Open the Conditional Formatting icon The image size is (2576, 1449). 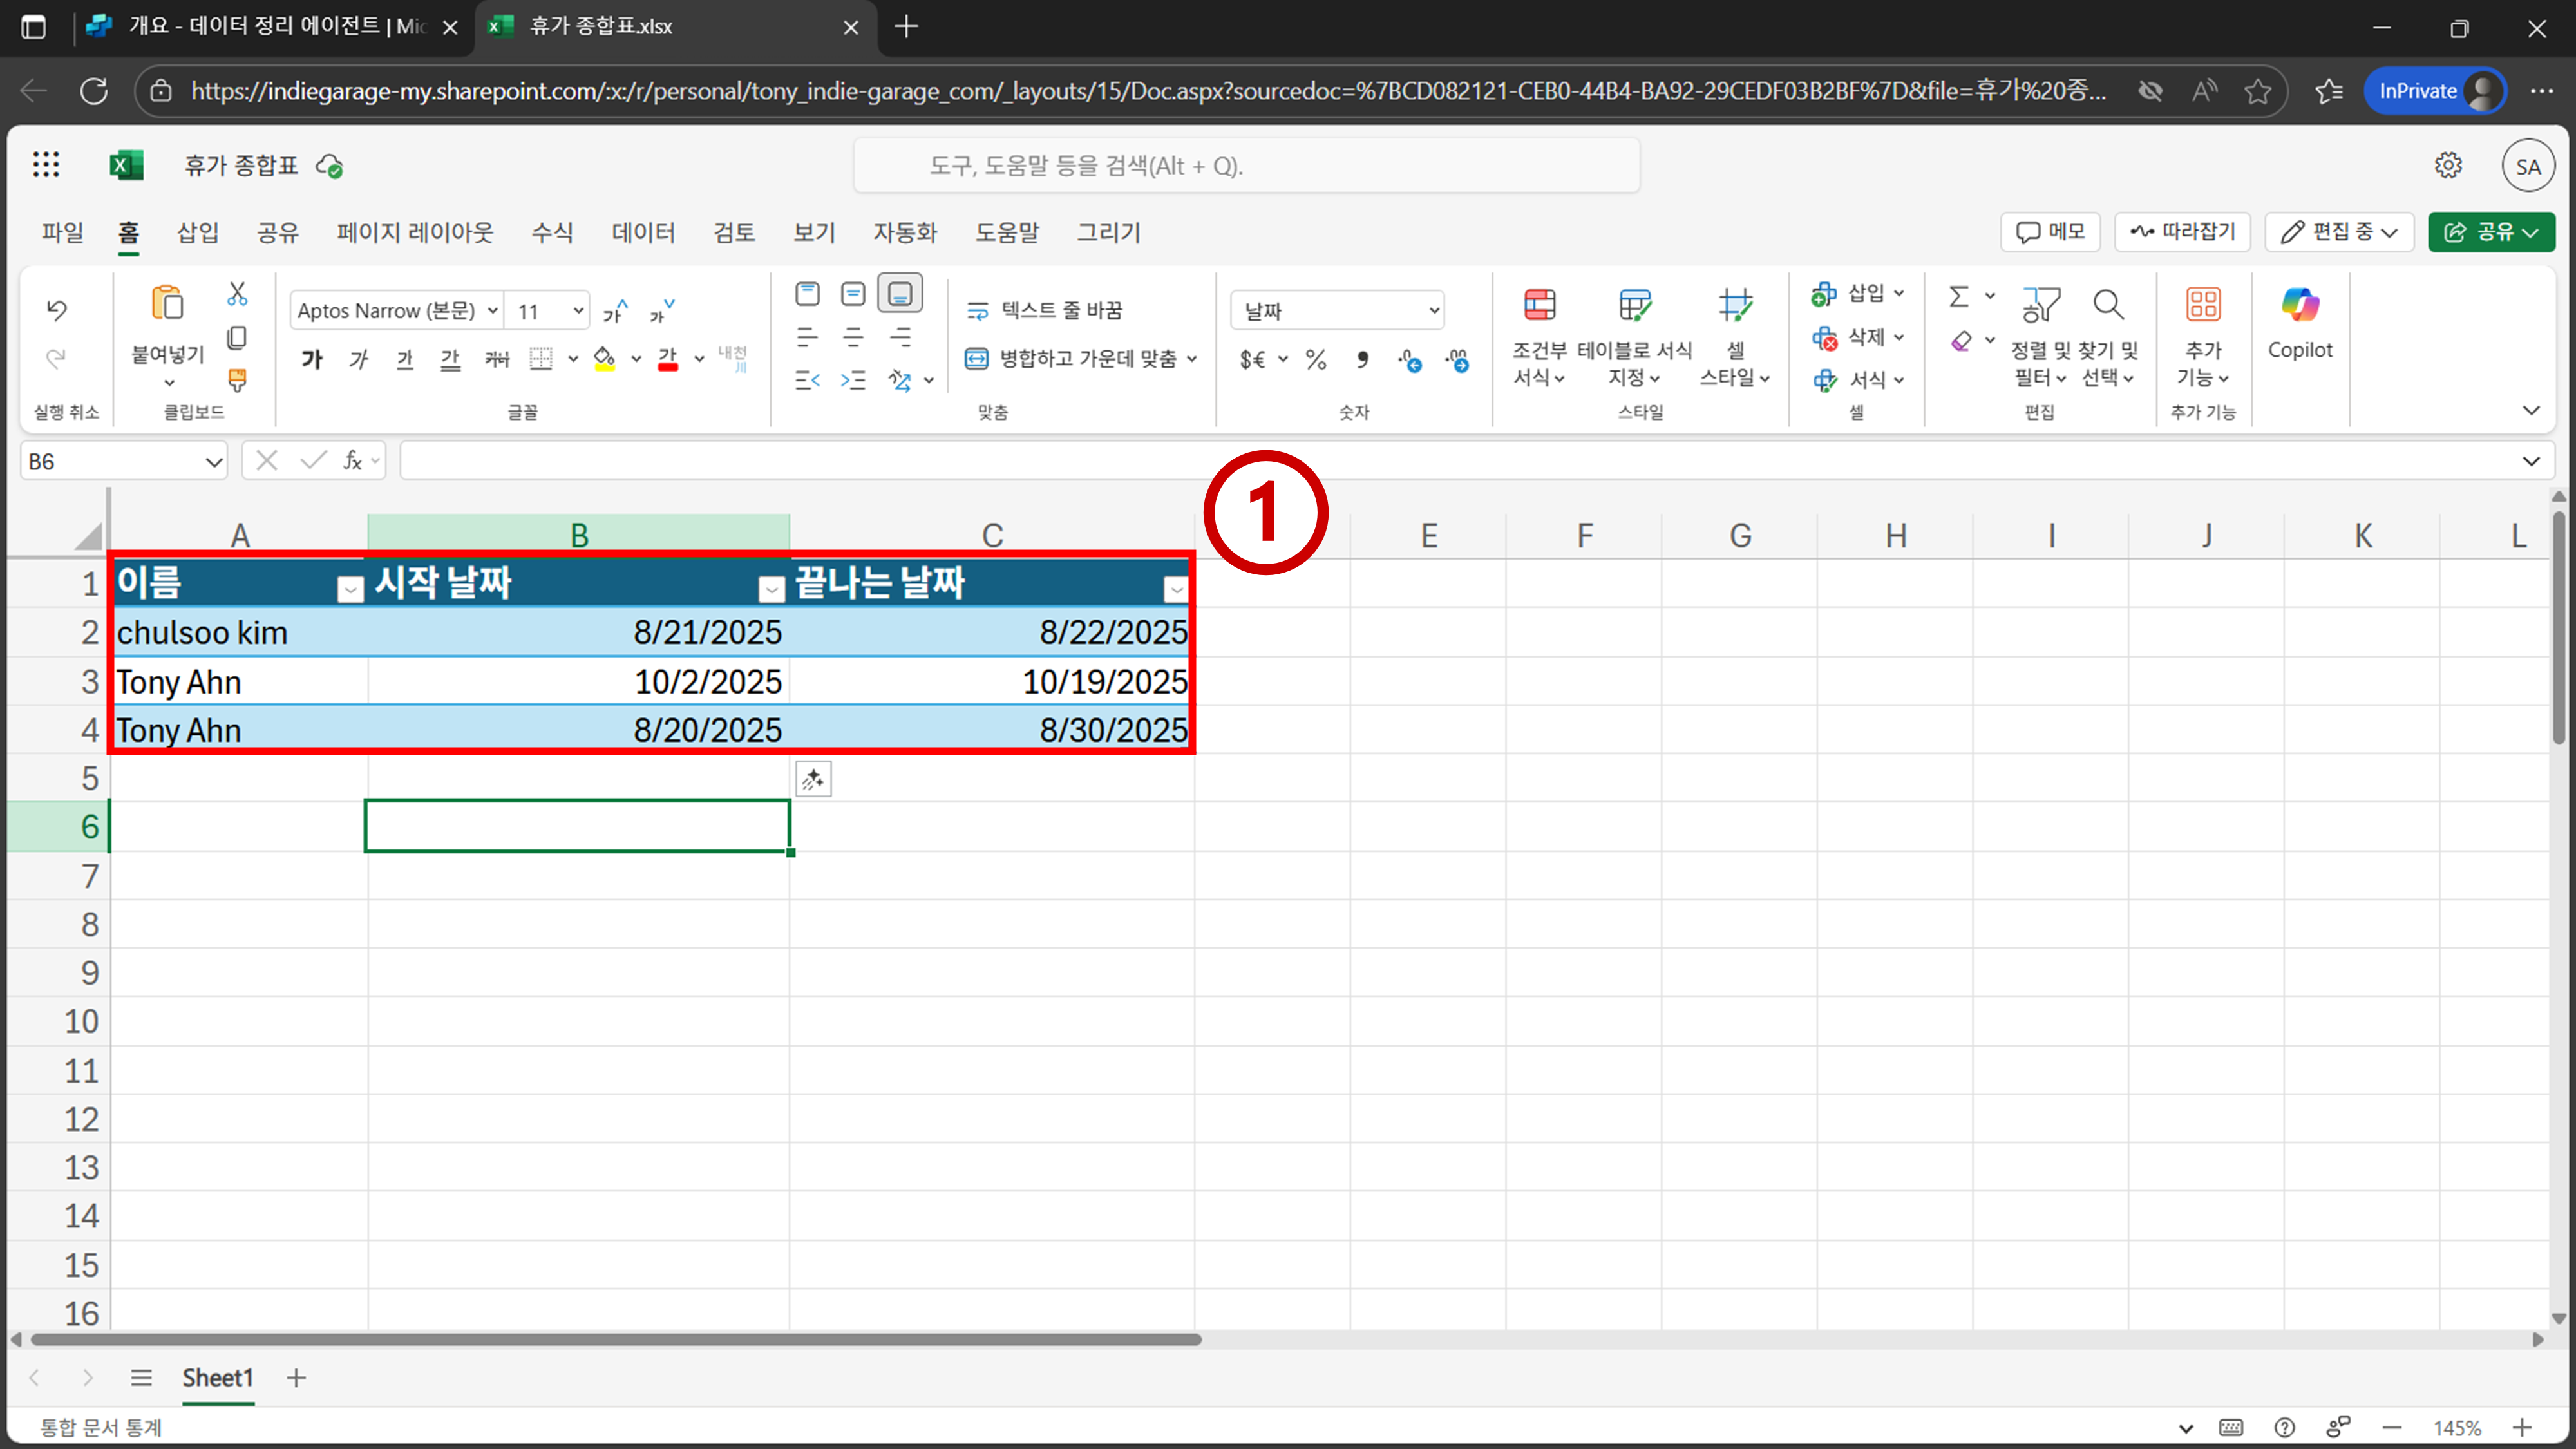[x=1539, y=305]
